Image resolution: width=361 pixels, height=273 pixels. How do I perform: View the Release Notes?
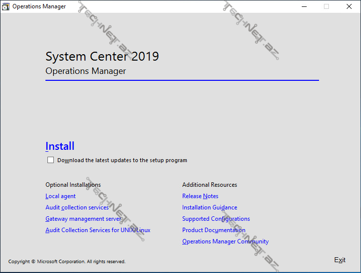[200, 196]
